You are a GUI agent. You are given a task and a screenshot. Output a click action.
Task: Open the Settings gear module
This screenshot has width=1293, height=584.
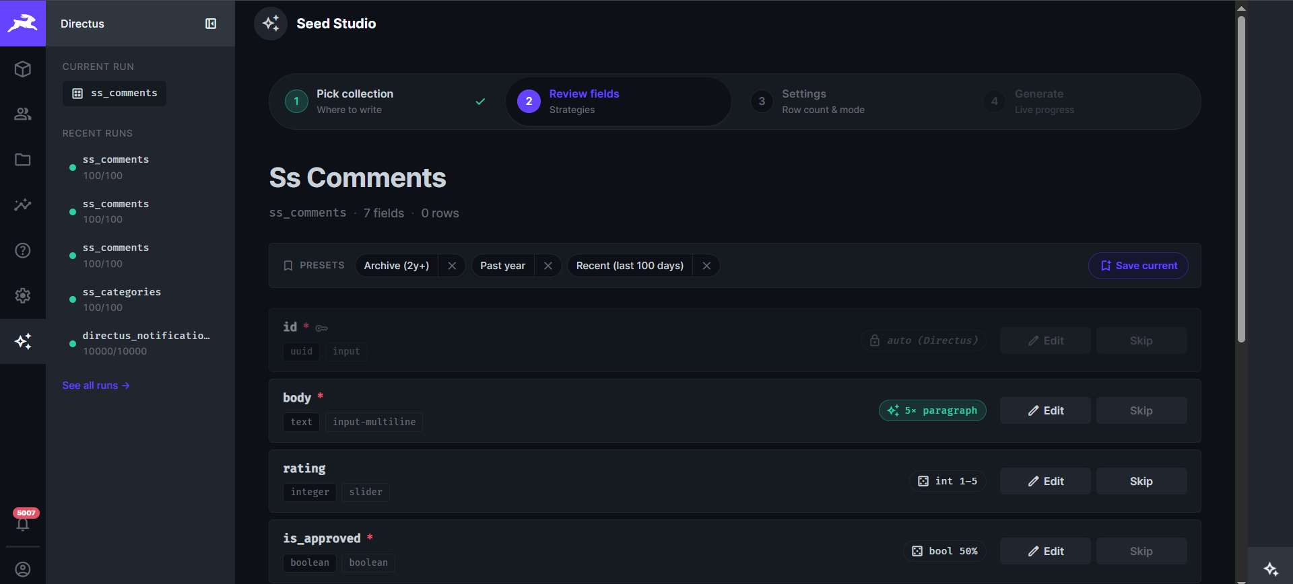pyautogui.click(x=23, y=295)
